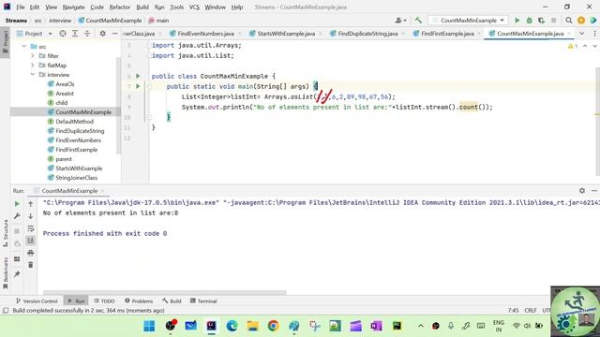Viewport: 600px width, 337px height.
Task: Expand the filter package
Action: point(33,56)
